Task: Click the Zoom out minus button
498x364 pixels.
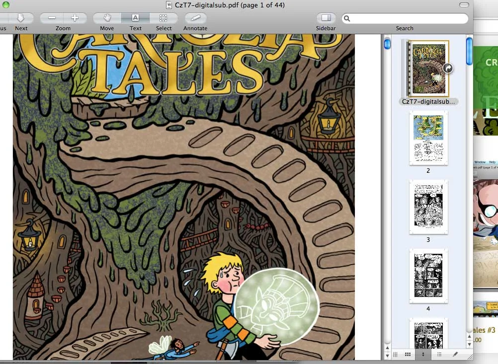Action: (x=52, y=18)
